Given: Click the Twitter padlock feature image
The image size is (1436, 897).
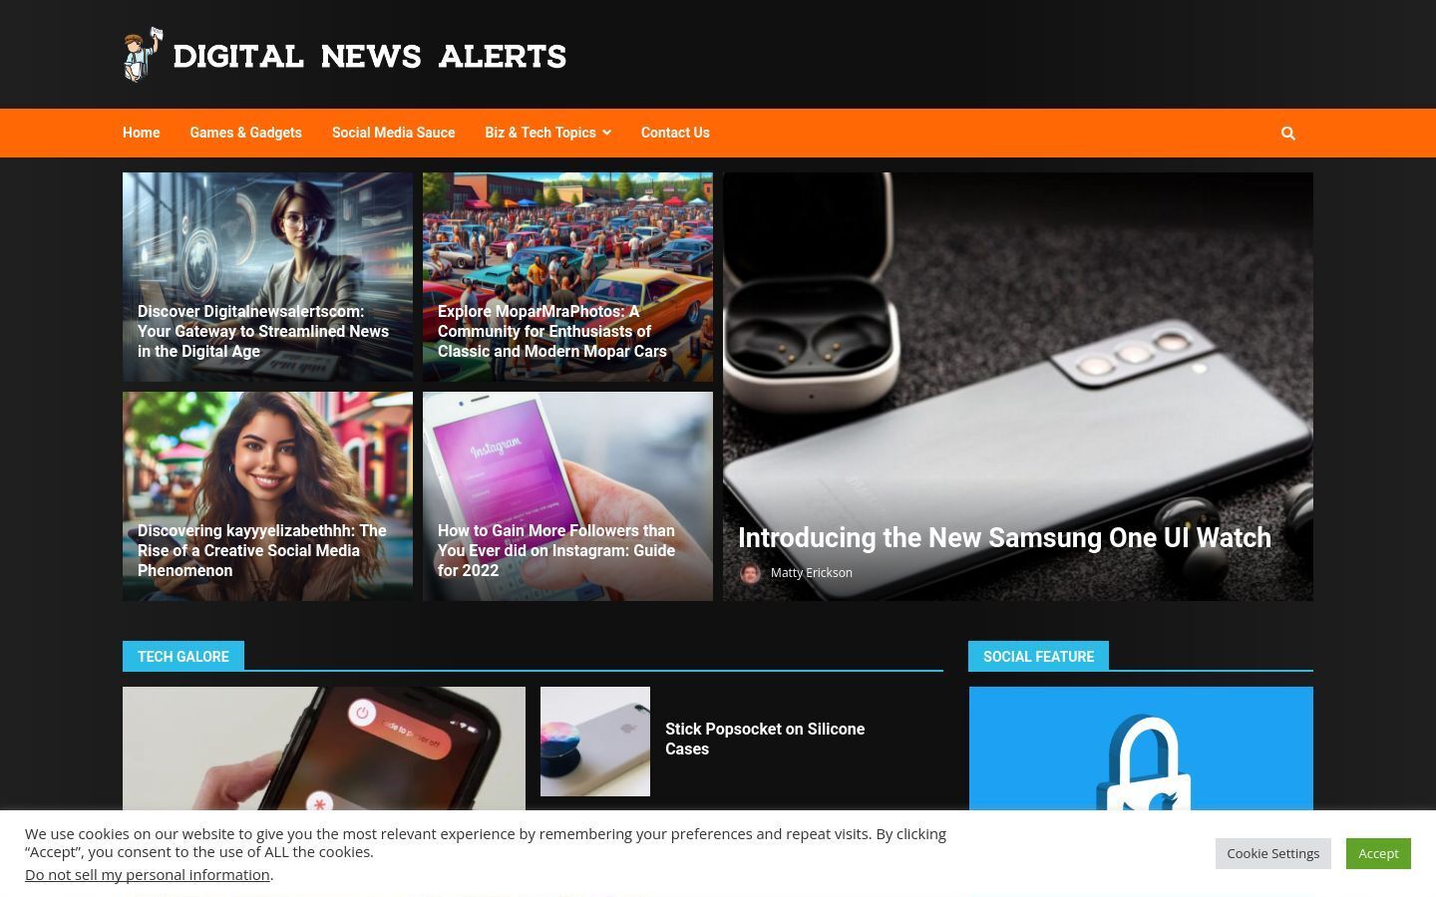Looking at the screenshot, I should coord(1141,748).
